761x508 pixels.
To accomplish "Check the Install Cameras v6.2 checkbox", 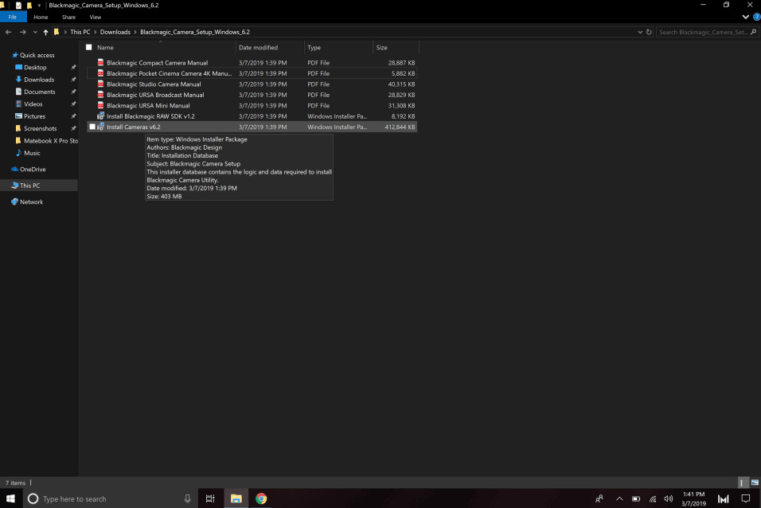I will coord(92,127).
